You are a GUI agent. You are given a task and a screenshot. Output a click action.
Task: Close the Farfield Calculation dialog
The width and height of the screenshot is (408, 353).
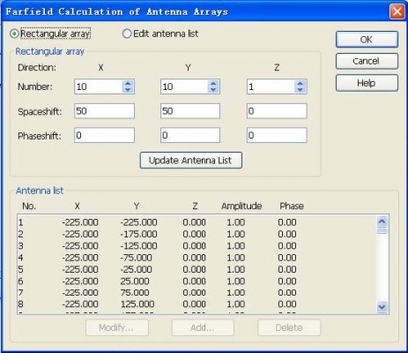tap(397, 11)
